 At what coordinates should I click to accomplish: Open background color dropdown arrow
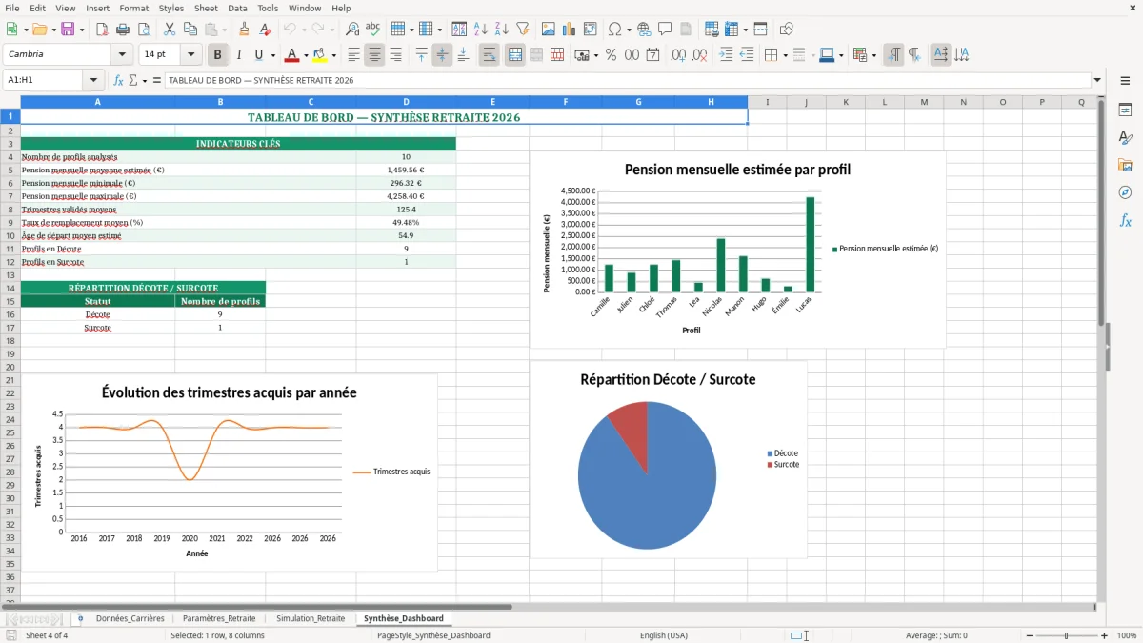click(333, 55)
